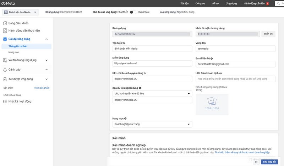Toggle app mode from Phát triển to Chính thức

click(133, 12)
